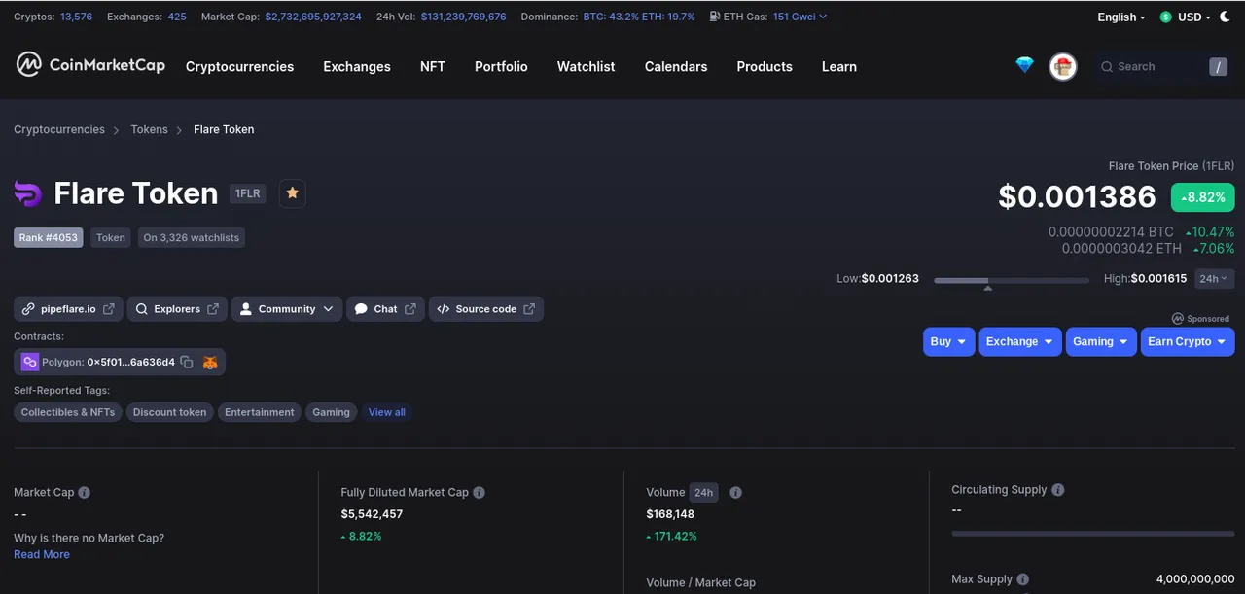This screenshot has height=594, width=1245.
Task: Click the Cryptocurrencies breadcrumb link
Action: pyautogui.click(x=59, y=129)
